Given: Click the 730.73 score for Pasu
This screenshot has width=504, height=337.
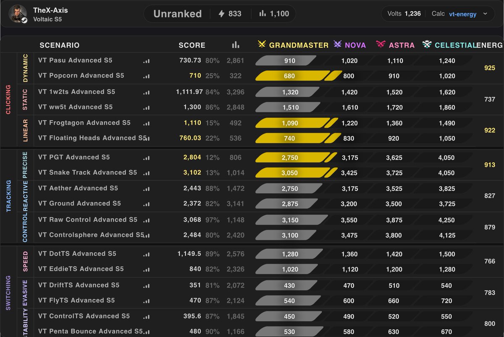Looking at the screenshot, I should (190, 60).
